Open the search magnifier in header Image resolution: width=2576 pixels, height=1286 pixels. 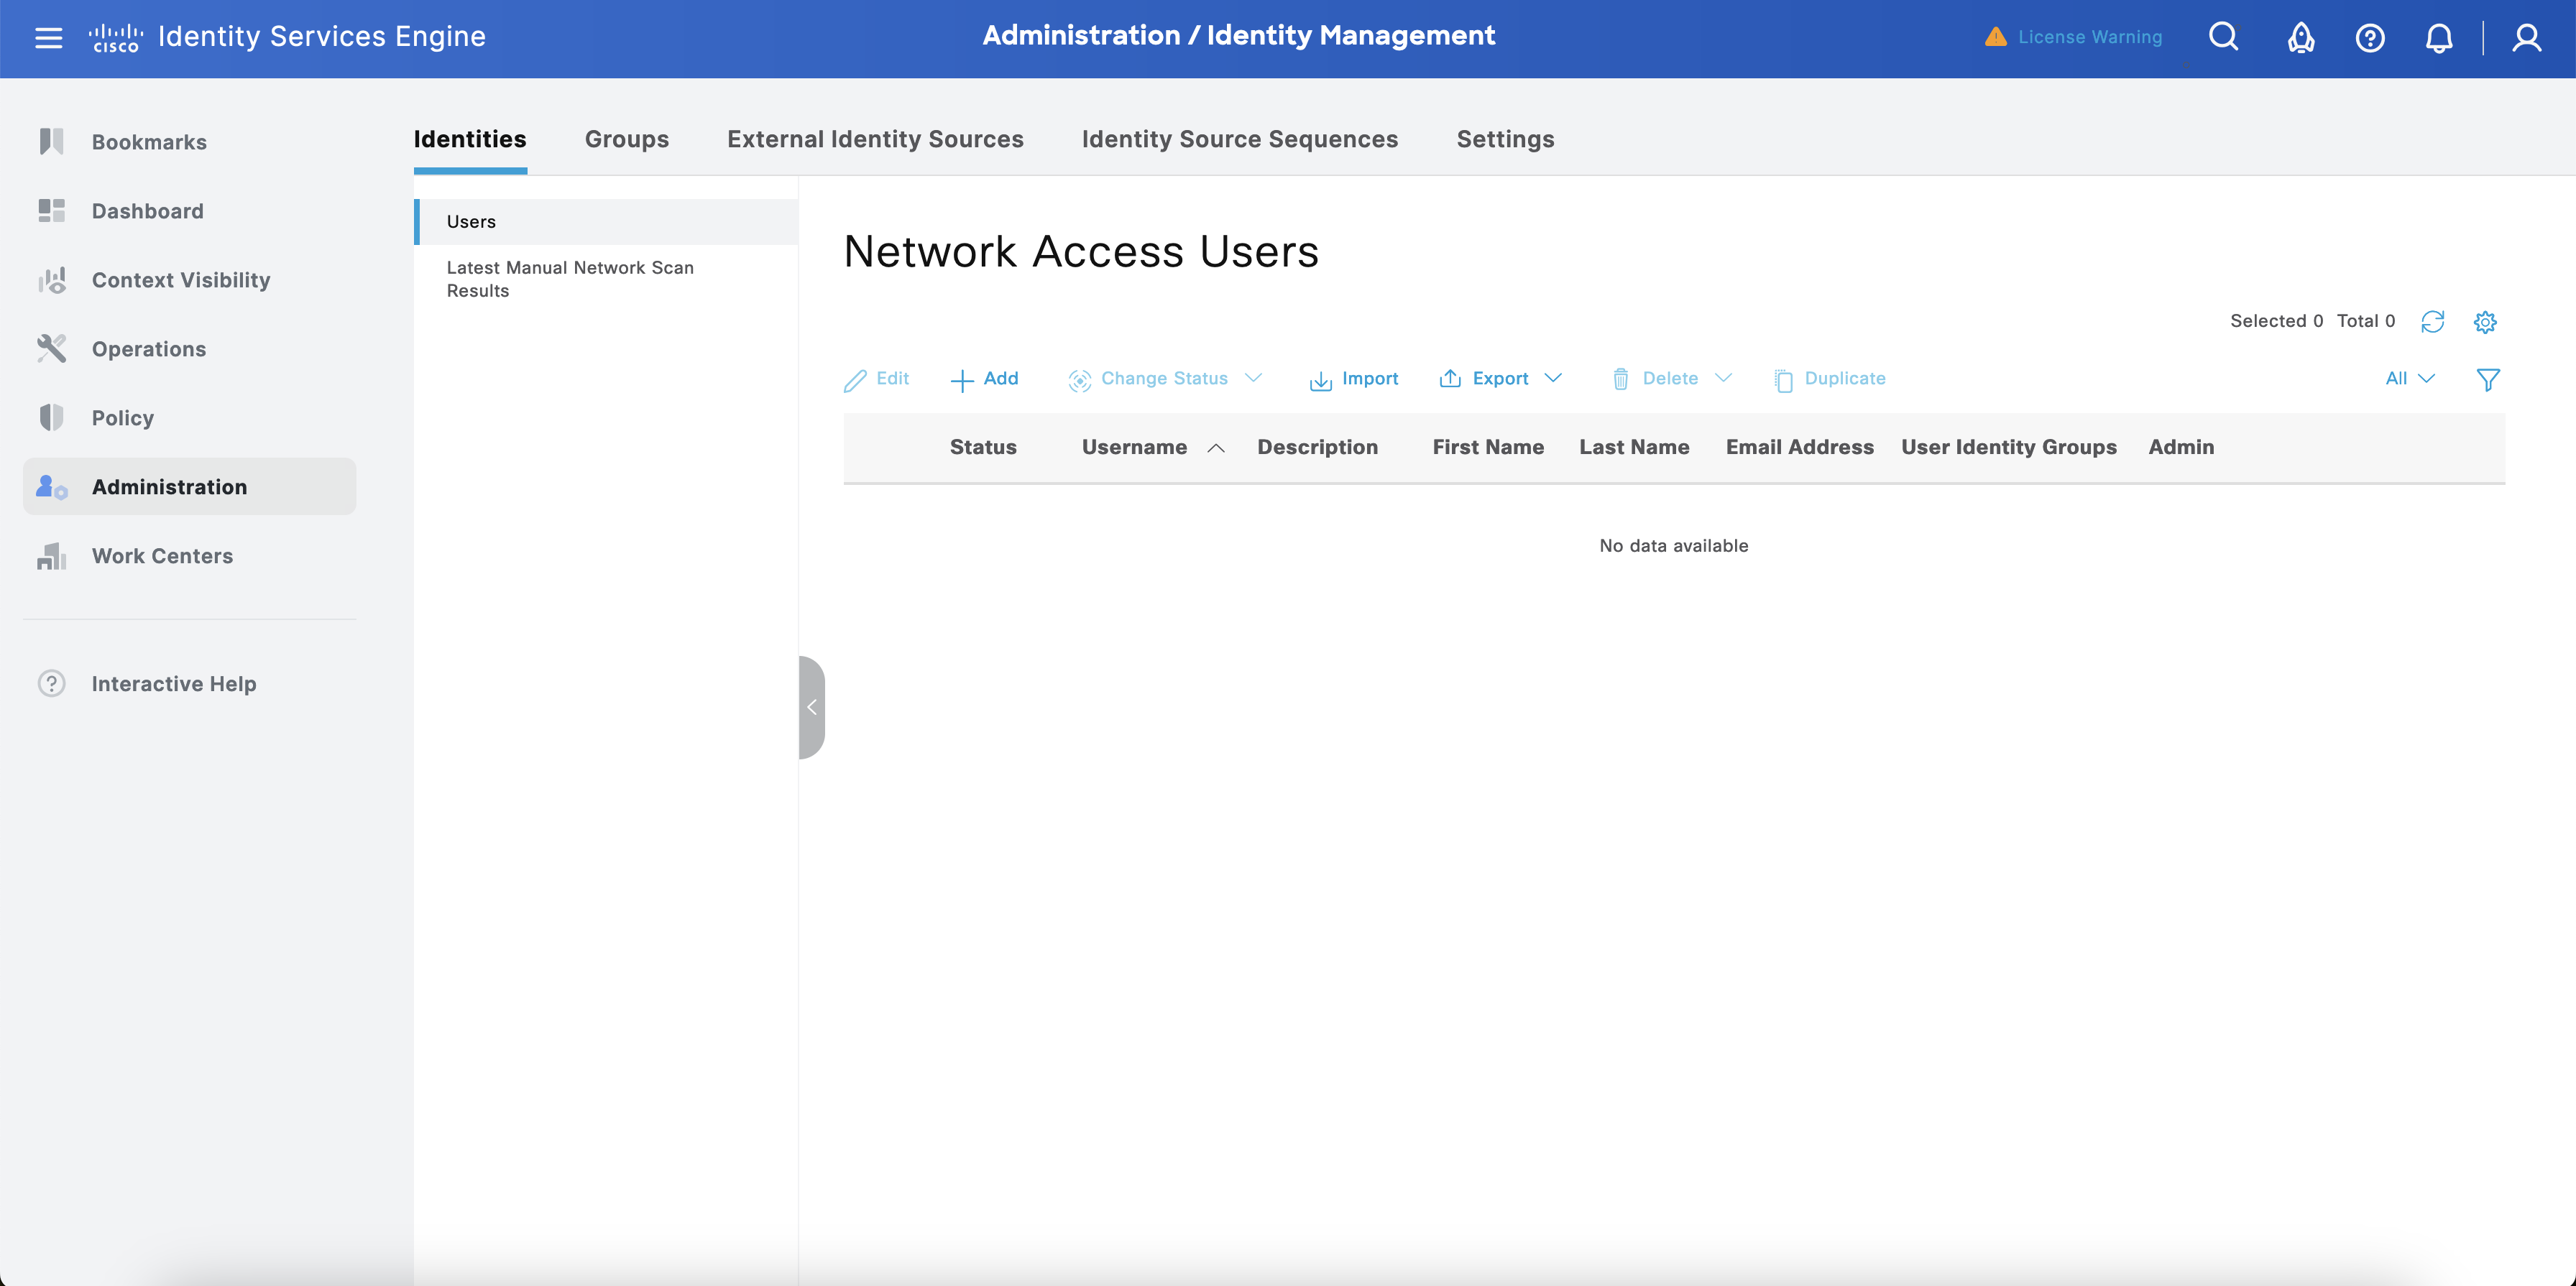(2223, 37)
